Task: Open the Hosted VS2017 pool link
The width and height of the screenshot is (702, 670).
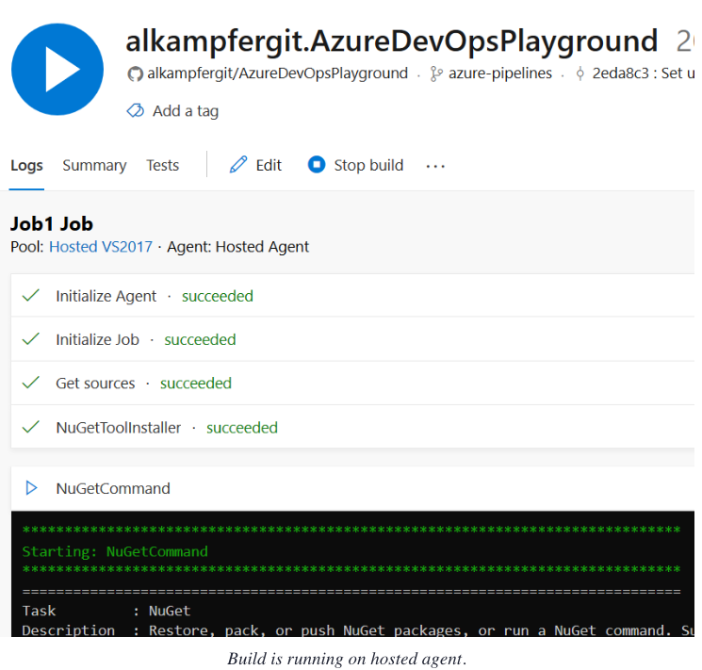Action: [x=101, y=247]
